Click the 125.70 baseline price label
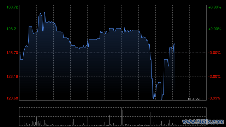226x127 pixels. (12, 53)
